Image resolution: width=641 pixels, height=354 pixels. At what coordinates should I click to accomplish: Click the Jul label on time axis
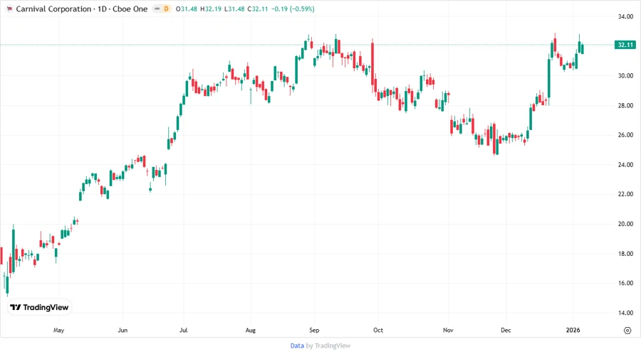184,331
